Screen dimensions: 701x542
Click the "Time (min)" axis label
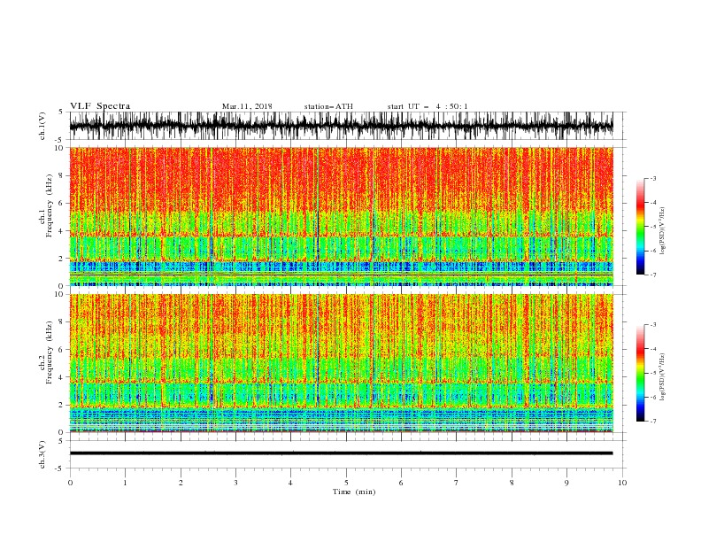(354, 492)
